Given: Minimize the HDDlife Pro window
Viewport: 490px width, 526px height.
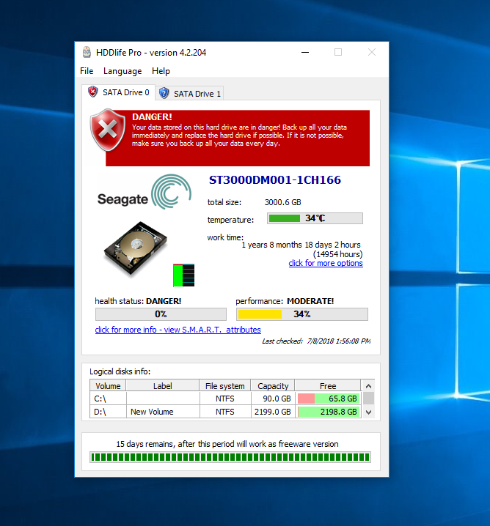Looking at the screenshot, I should click(305, 52).
